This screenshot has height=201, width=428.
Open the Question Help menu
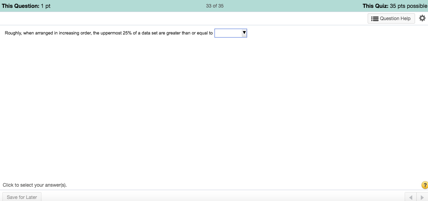[x=391, y=18]
